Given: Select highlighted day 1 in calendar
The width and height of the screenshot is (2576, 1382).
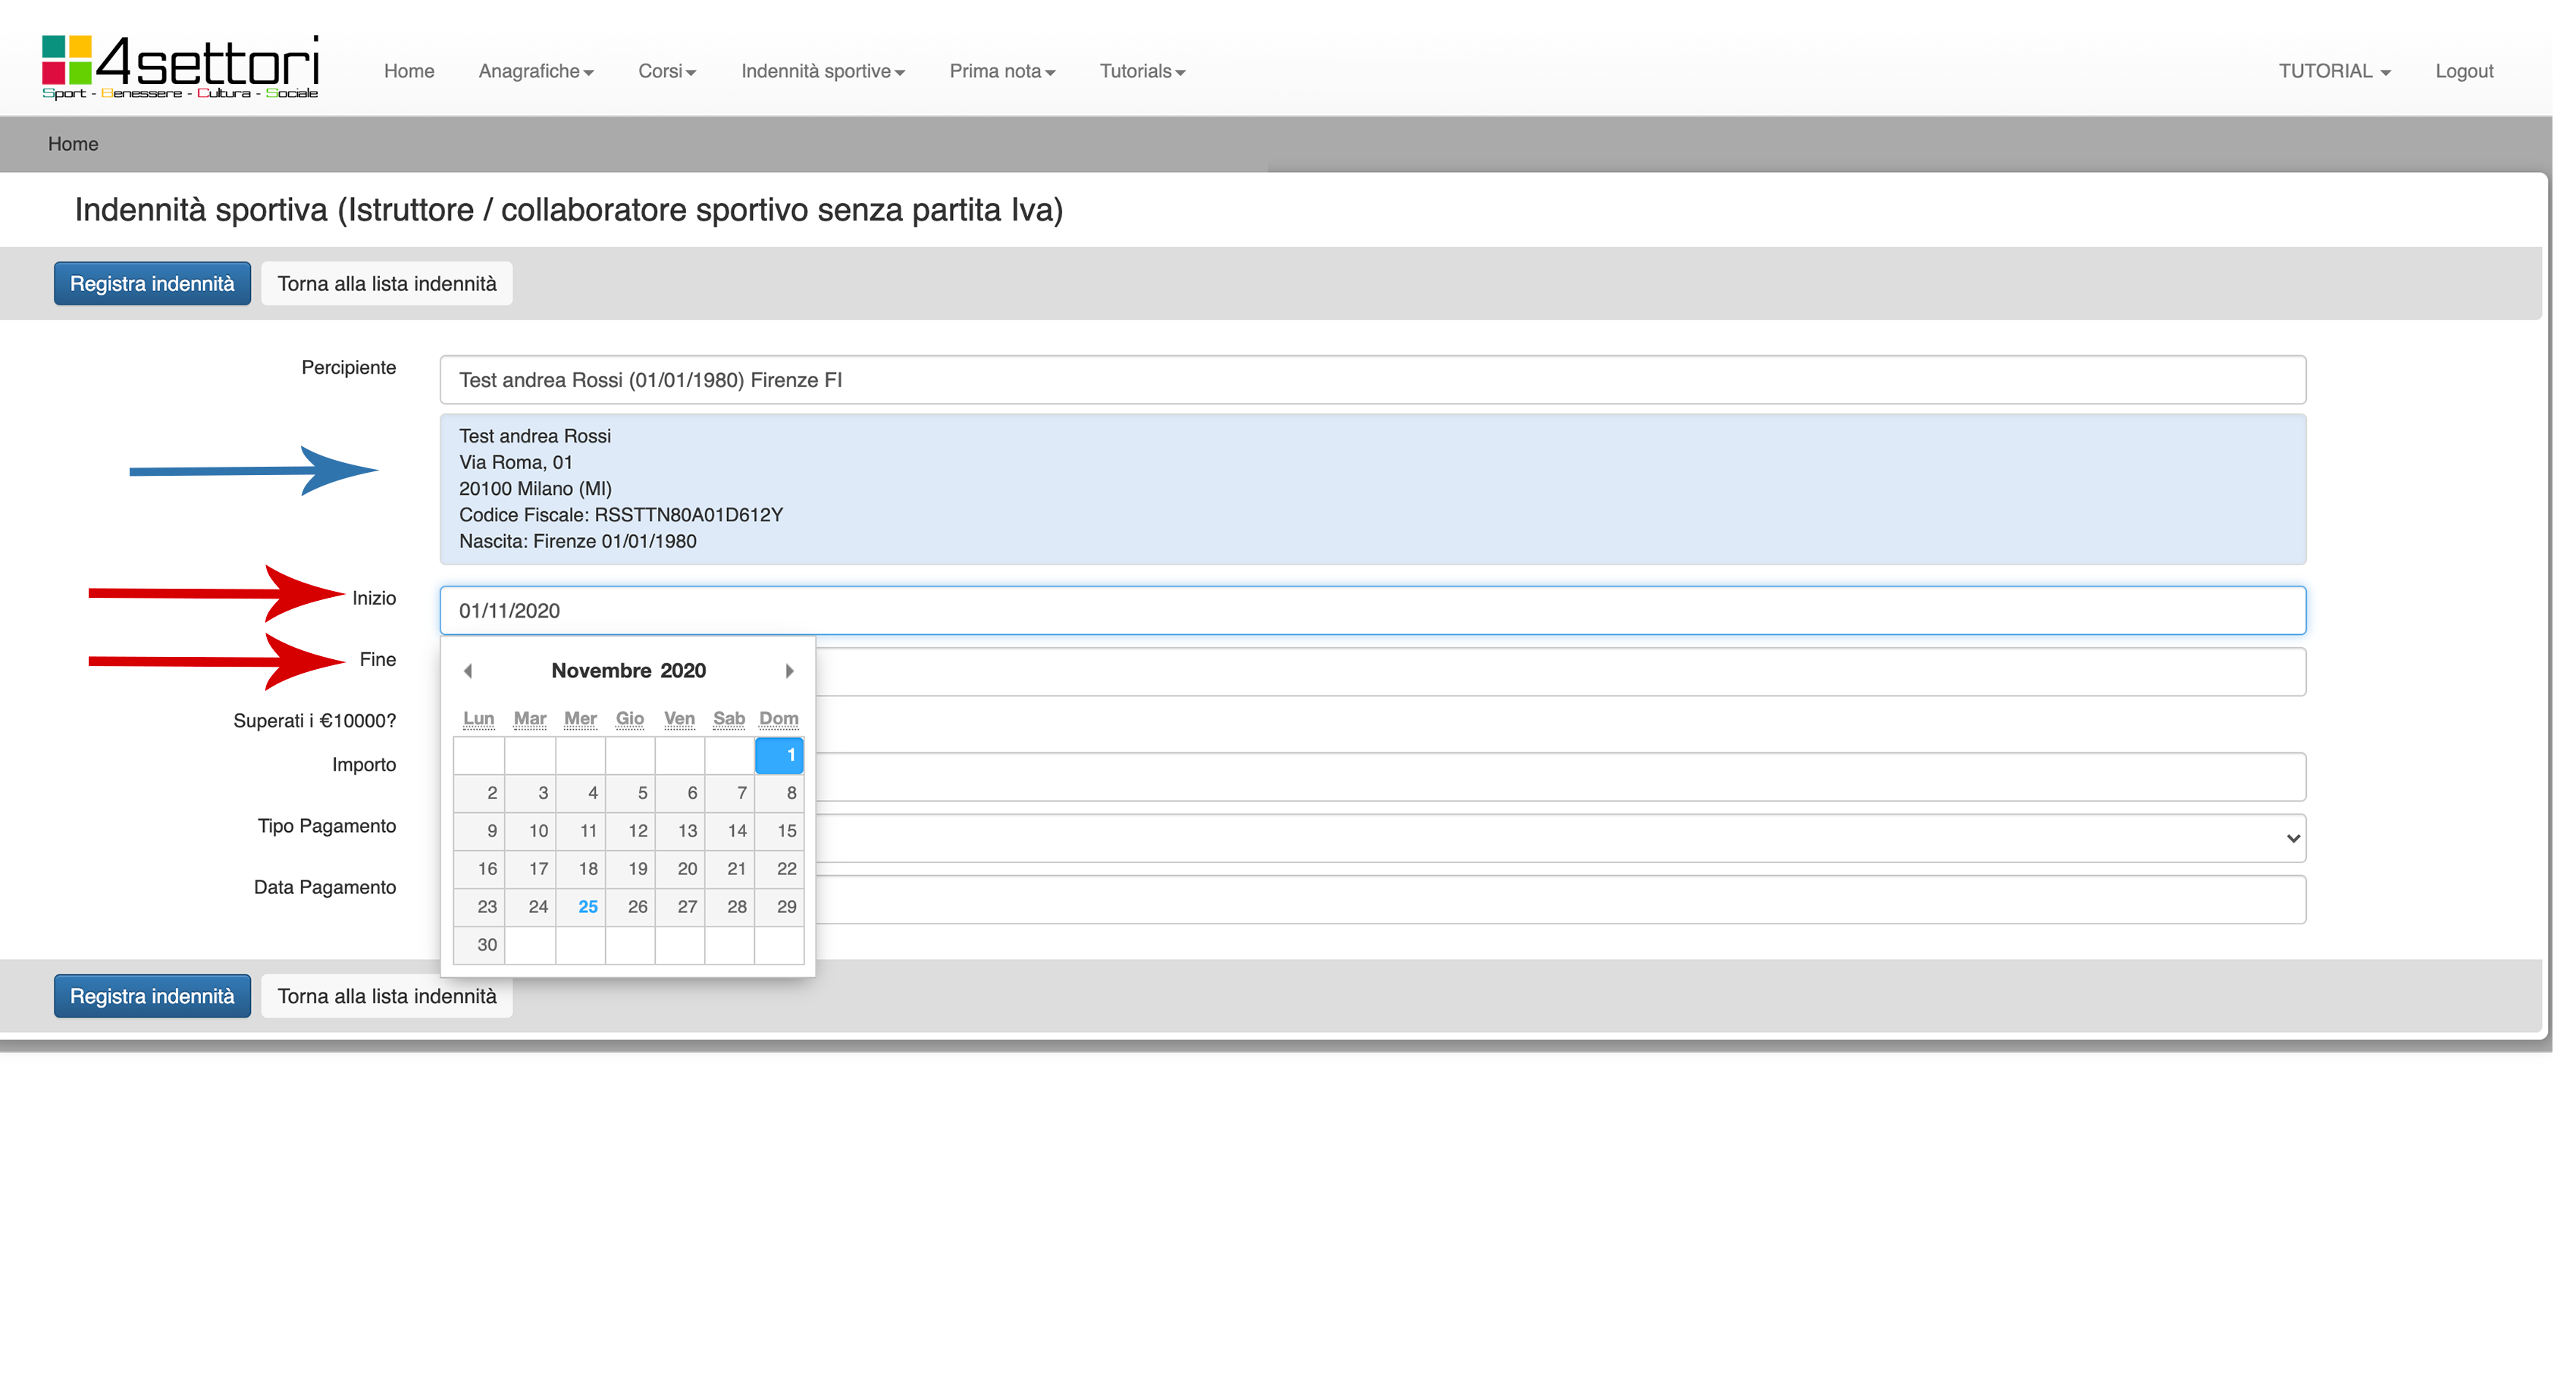Looking at the screenshot, I should (780, 755).
